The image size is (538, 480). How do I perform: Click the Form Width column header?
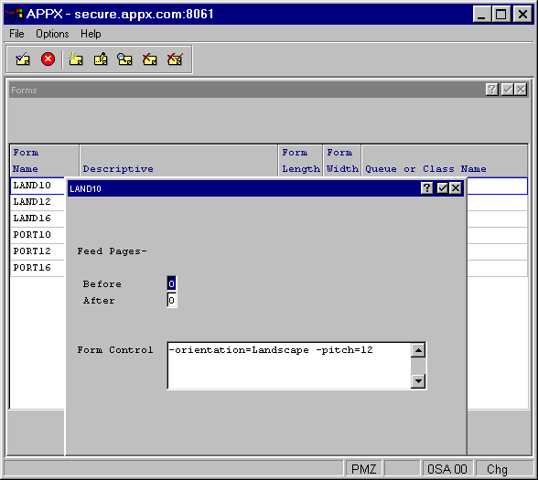tap(342, 161)
